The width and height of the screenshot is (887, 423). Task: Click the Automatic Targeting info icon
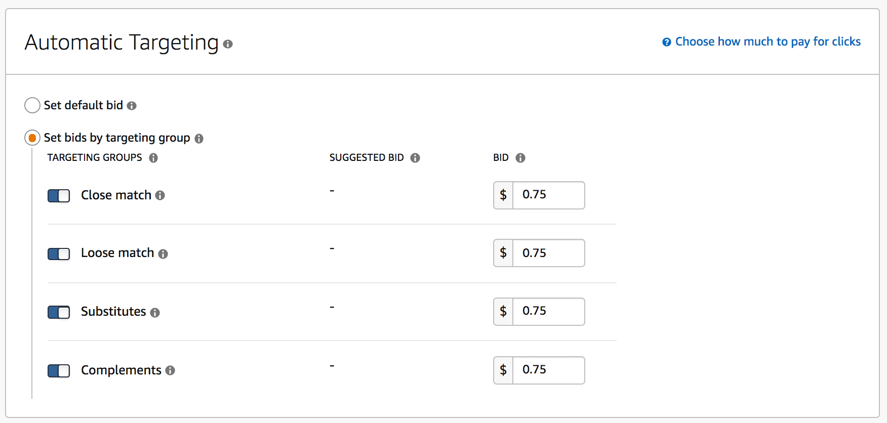pyautogui.click(x=228, y=45)
